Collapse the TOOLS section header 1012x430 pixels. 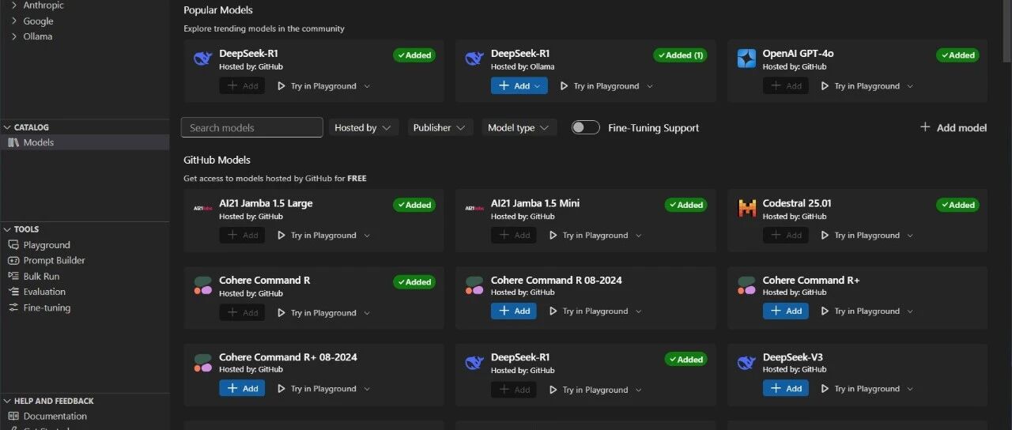[x=85, y=229]
